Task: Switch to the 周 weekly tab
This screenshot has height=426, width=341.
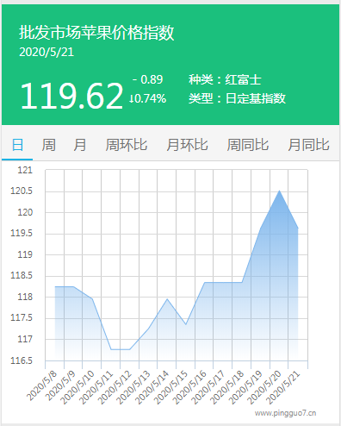Action: point(48,145)
